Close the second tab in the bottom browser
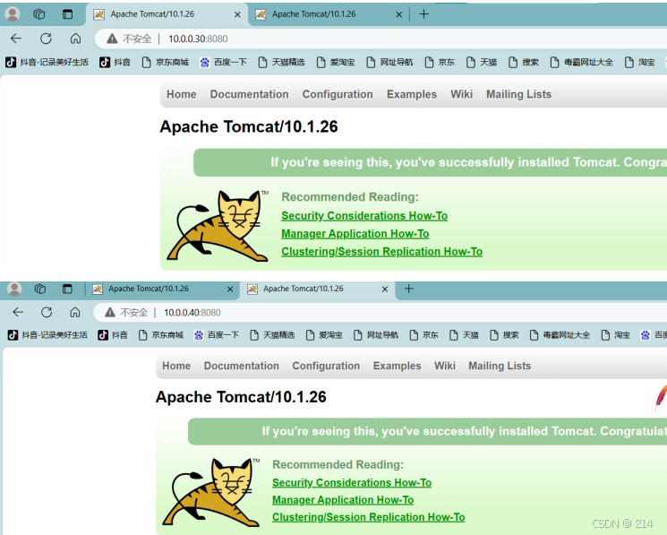The image size is (667, 535). point(385,289)
